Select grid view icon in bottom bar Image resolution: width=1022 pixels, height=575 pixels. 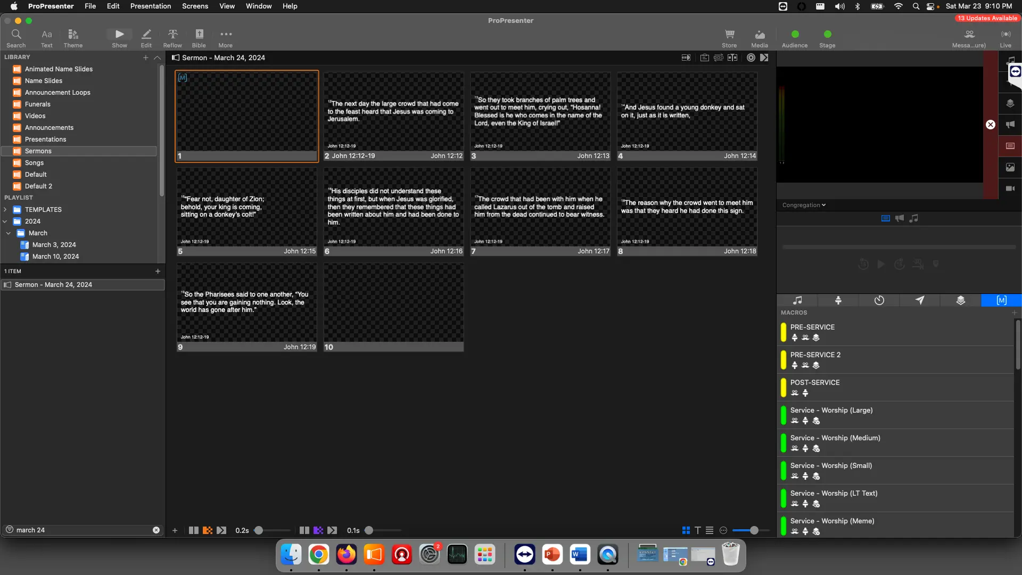686,530
